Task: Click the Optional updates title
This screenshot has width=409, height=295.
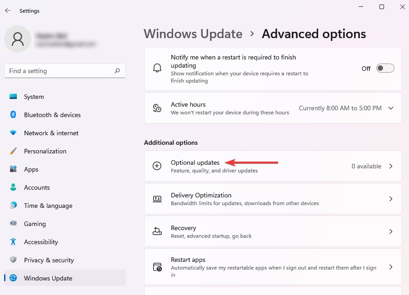Action: click(x=195, y=162)
